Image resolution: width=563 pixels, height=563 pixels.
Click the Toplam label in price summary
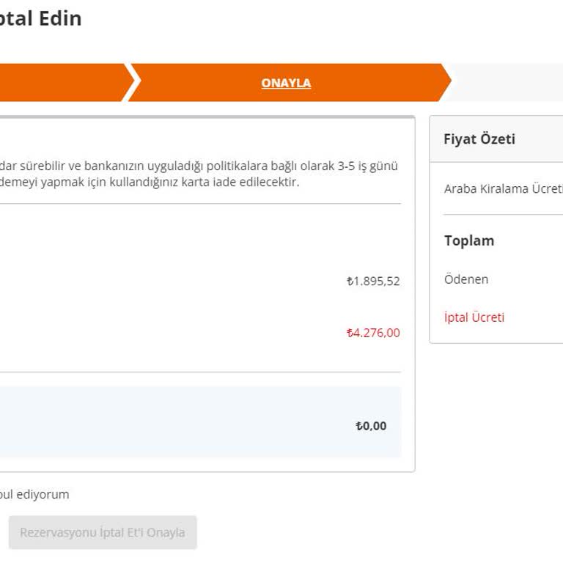click(x=469, y=240)
